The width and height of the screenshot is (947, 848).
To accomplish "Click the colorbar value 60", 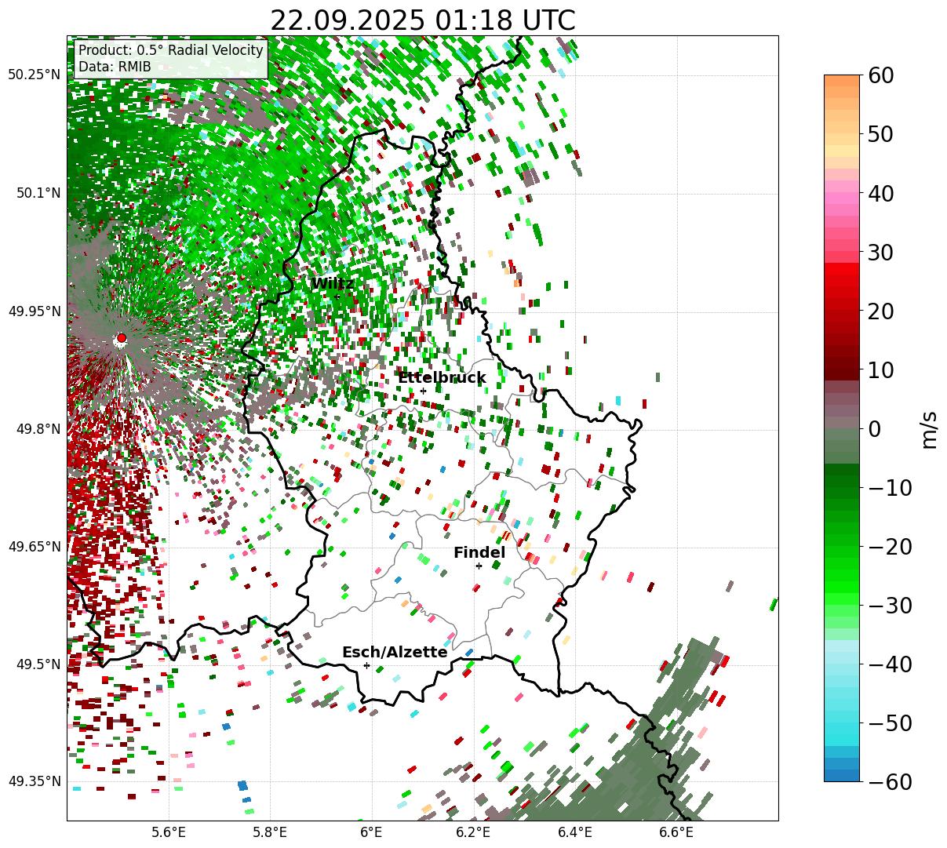I will 883,75.
